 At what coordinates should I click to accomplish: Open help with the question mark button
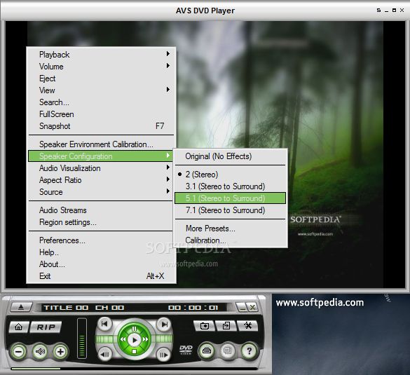[249, 350]
